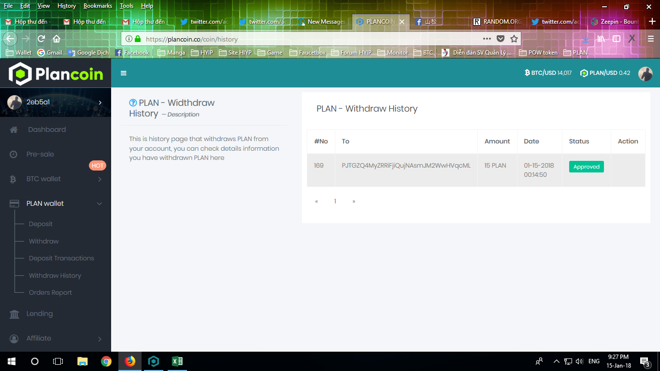
Task: Open Firefox downloads panel
Action: click(x=585, y=39)
